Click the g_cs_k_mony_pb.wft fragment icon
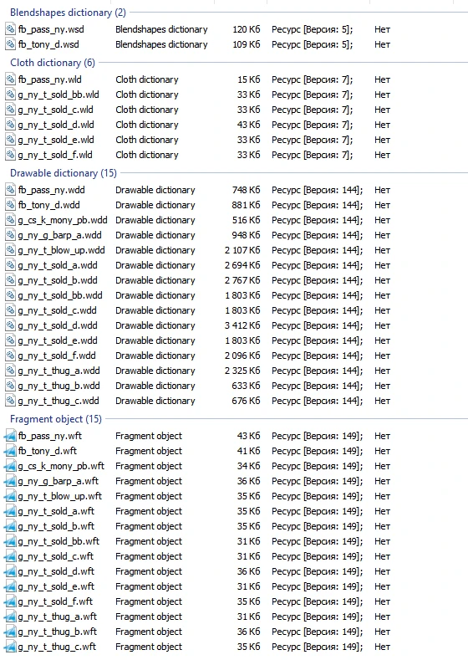 pyautogui.click(x=11, y=466)
